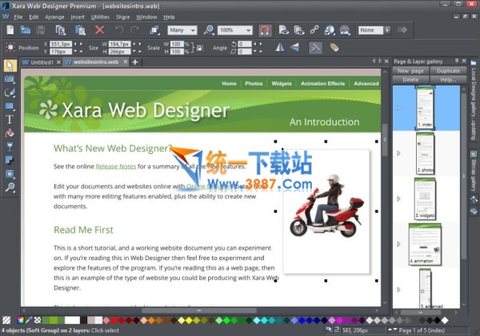Expand layers of widgets page
This screenshot has height=336, width=480.
coord(398,199)
